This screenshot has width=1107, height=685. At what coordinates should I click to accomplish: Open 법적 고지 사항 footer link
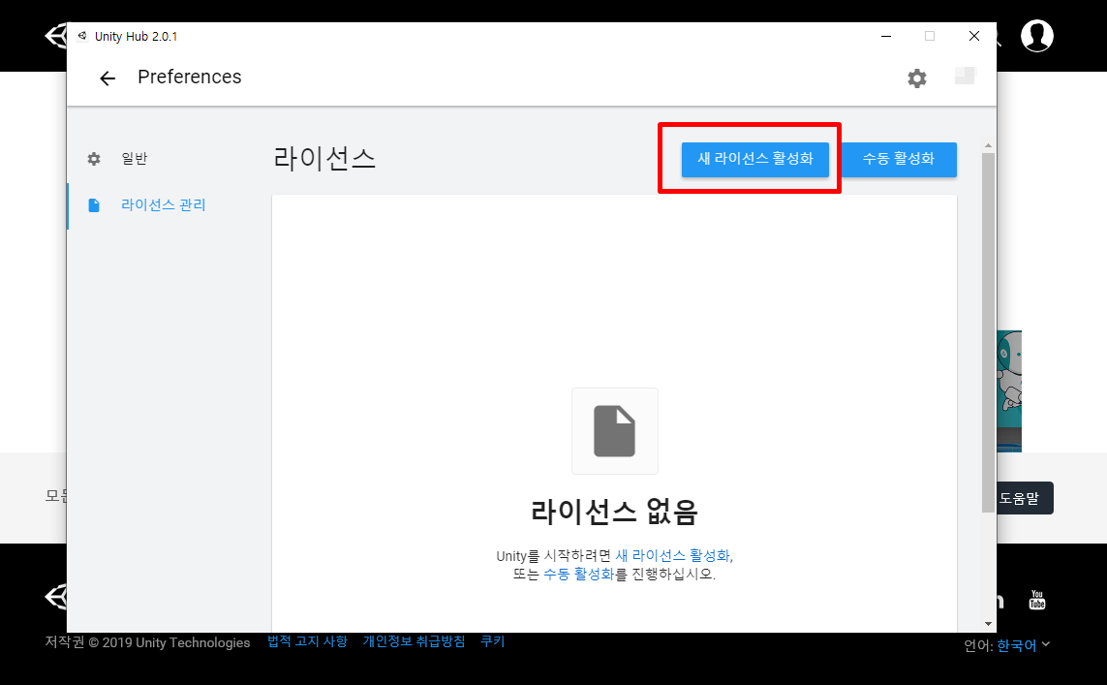[307, 641]
